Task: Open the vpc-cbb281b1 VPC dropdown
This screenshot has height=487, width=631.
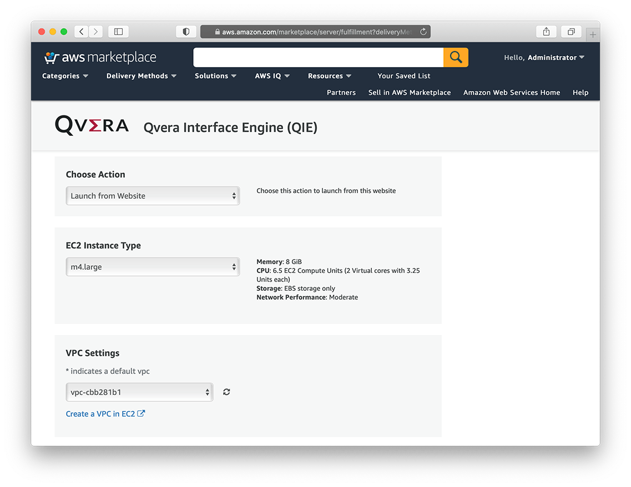Action: (139, 392)
